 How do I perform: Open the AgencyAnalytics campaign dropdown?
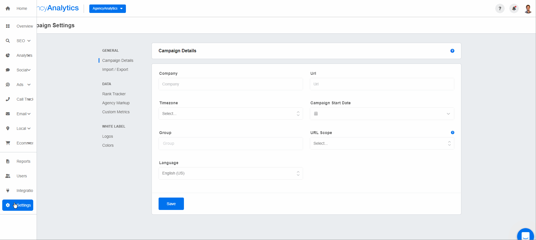click(107, 9)
